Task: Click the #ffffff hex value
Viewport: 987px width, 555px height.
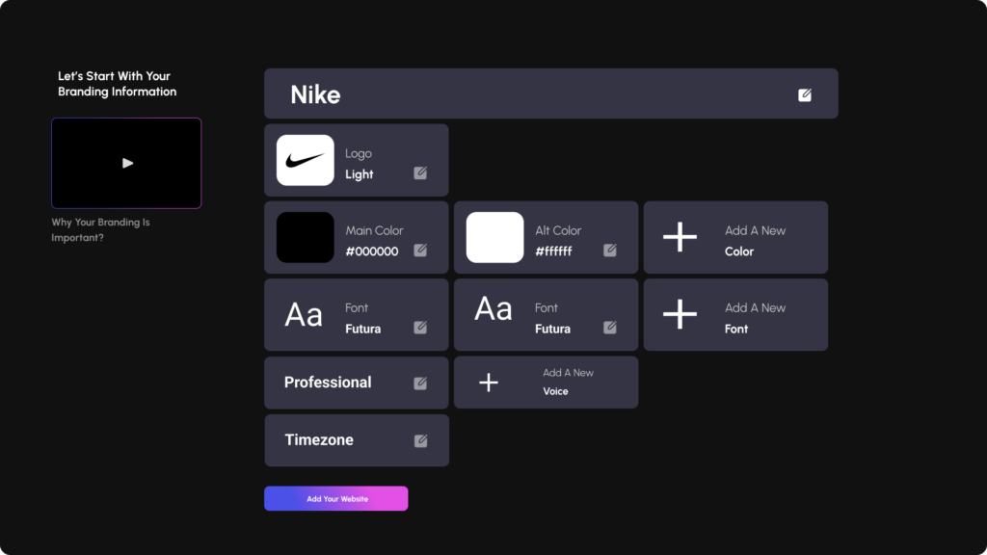Action: (x=554, y=251)
